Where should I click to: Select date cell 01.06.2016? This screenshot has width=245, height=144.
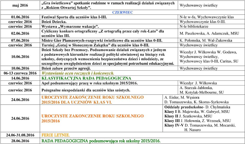click(20, 17)
